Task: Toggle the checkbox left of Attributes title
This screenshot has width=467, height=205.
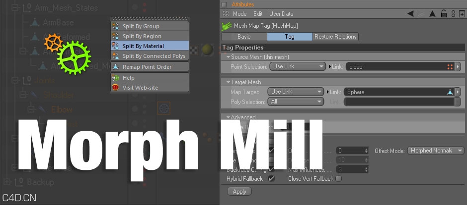Action: point(224,4)
